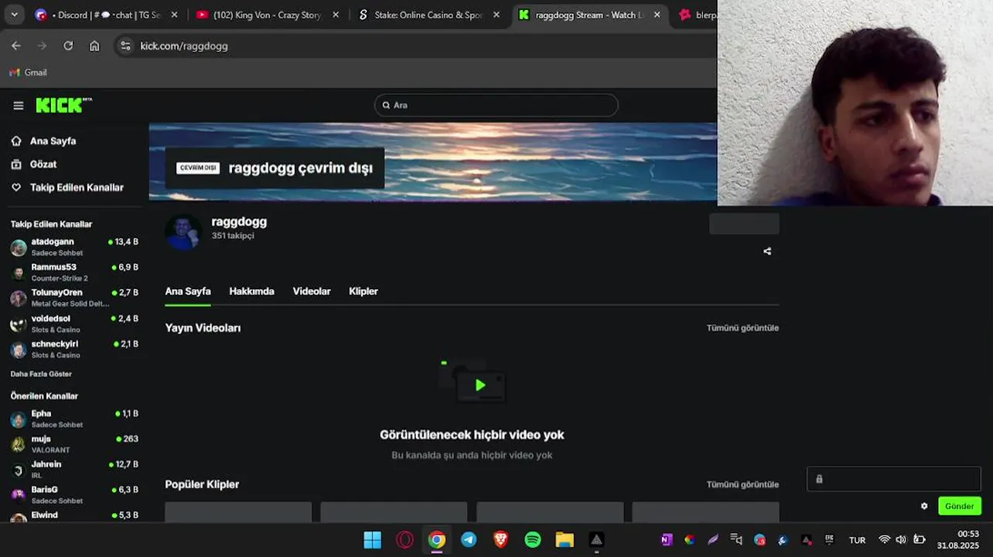Open the Hakkımda channel tab
The image size is (993, 557).
[251, 292]
